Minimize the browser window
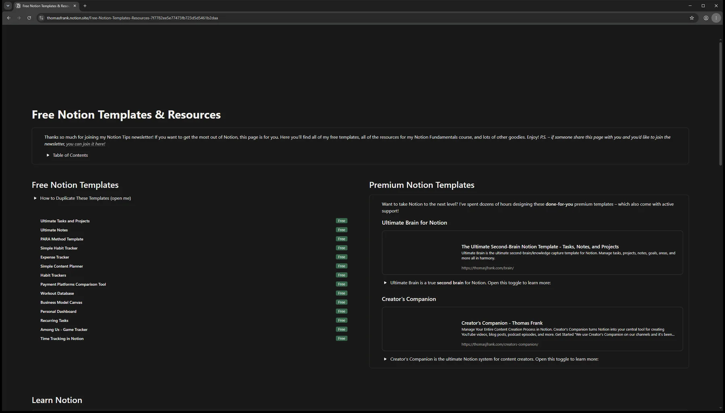This screenshot has height=413, width=725. point(690,6)
